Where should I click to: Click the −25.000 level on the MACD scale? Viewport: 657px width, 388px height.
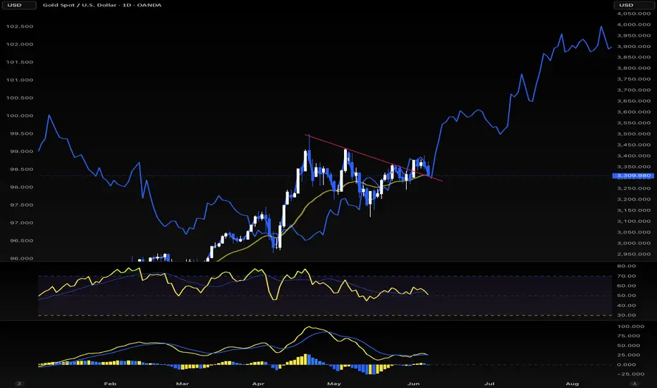click(631, 374)
